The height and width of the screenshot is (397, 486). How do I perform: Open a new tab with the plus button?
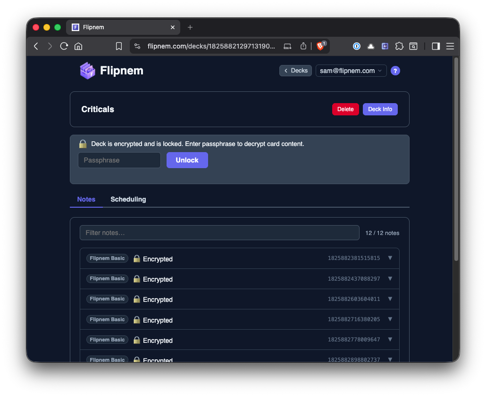point(190,27)
